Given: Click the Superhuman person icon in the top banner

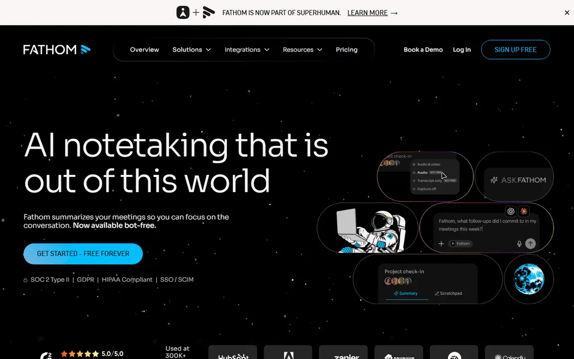Looking at the screenshot, I should (183, 13).
